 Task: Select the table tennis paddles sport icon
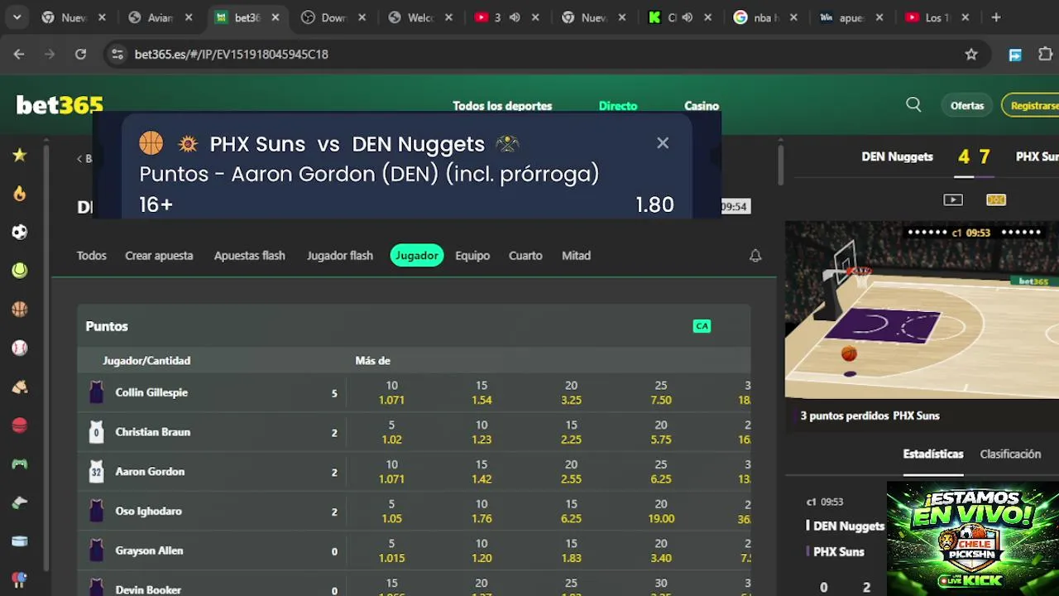(x=19, y=579)
